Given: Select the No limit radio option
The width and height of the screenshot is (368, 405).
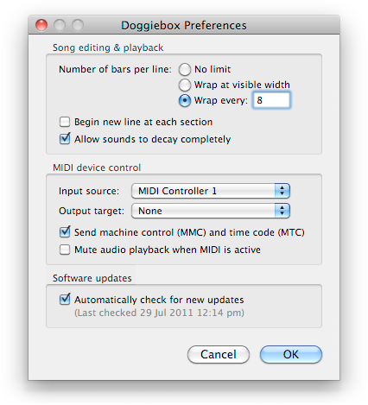Looking at the screenshot, I should pos(185,69).
